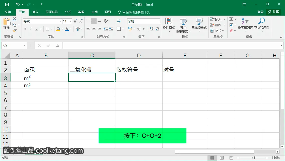Viewport: 285px width, 161px height.
Task: Save the workbook with the floppy icon
Action: tap(7, 4)
